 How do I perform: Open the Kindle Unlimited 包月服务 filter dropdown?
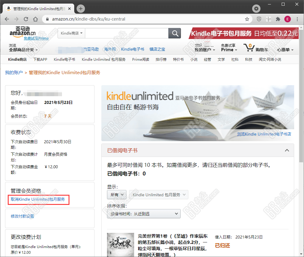pyautogui.click(x=159, y=195)
